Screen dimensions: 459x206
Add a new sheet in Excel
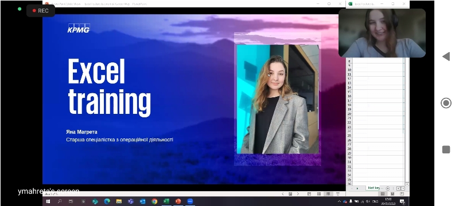pos(388,188)
